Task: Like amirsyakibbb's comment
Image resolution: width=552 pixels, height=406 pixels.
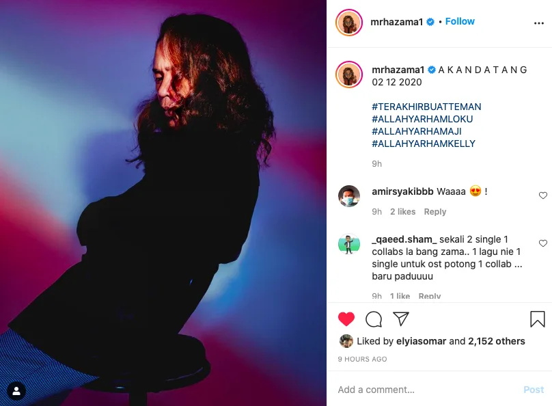Action: [543, 195]
